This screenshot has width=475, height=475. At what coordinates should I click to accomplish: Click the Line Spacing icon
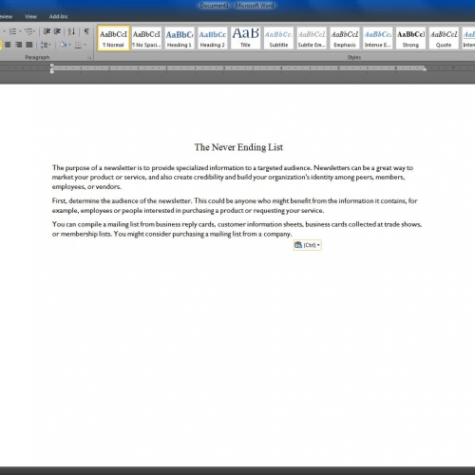44,45
